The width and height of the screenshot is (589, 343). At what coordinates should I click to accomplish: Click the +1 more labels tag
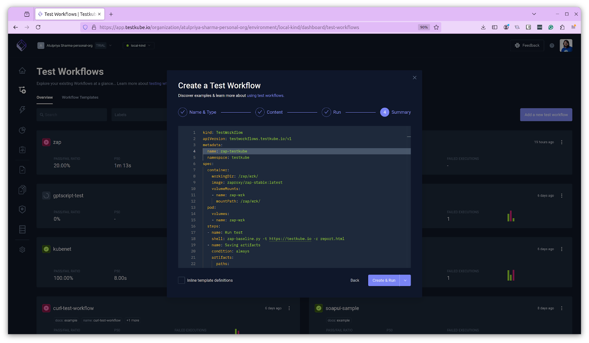pos(133,321)
